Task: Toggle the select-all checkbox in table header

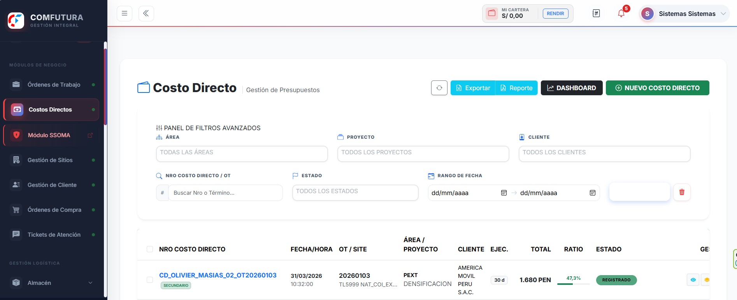Action: click(x=150, y=249)
